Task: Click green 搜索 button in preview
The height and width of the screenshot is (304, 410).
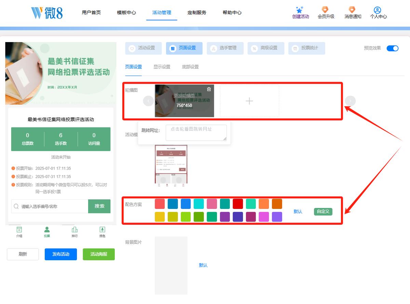Action: tap(99, 206)
